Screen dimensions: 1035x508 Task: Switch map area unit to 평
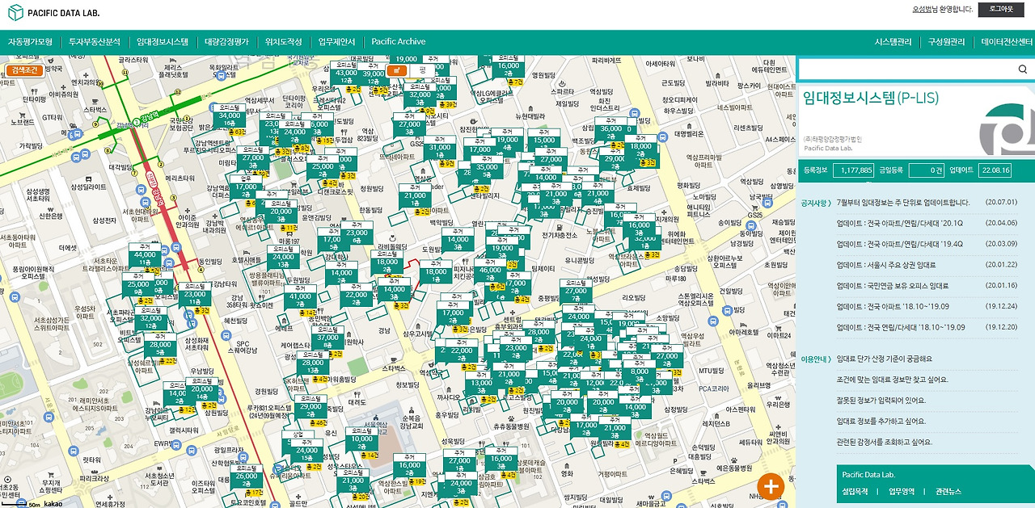point(421,70)
